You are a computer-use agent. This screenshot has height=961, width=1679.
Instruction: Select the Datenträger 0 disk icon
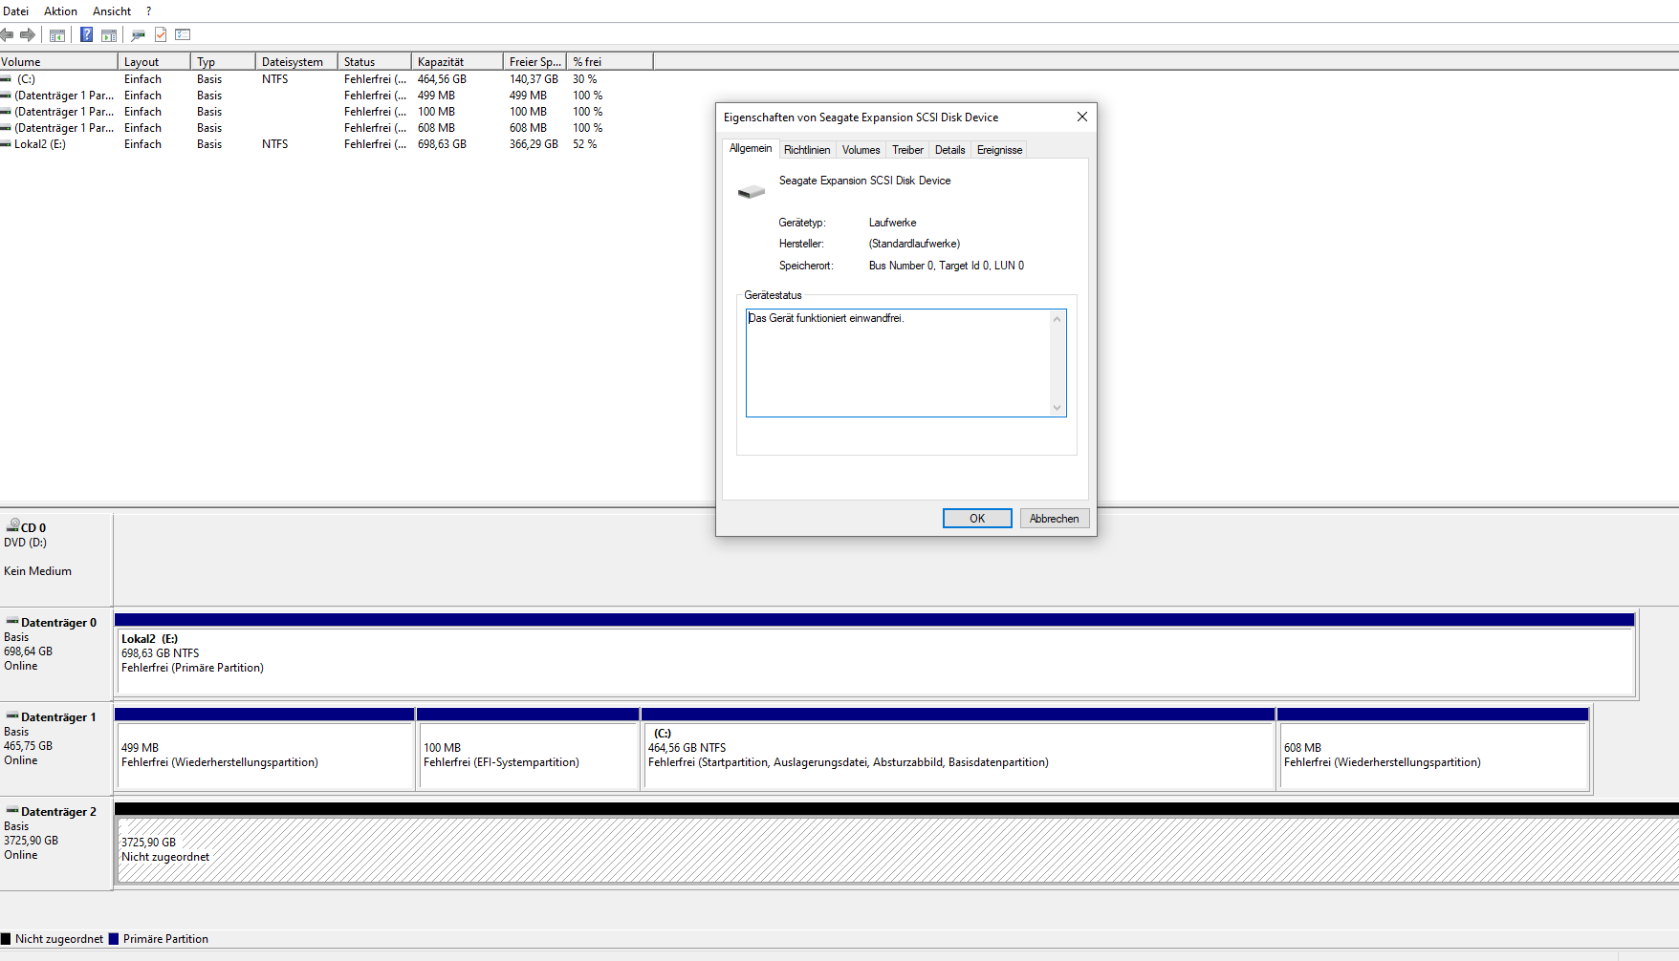12,622
